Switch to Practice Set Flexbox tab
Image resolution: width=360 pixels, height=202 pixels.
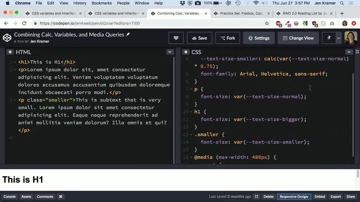point(241,13)
